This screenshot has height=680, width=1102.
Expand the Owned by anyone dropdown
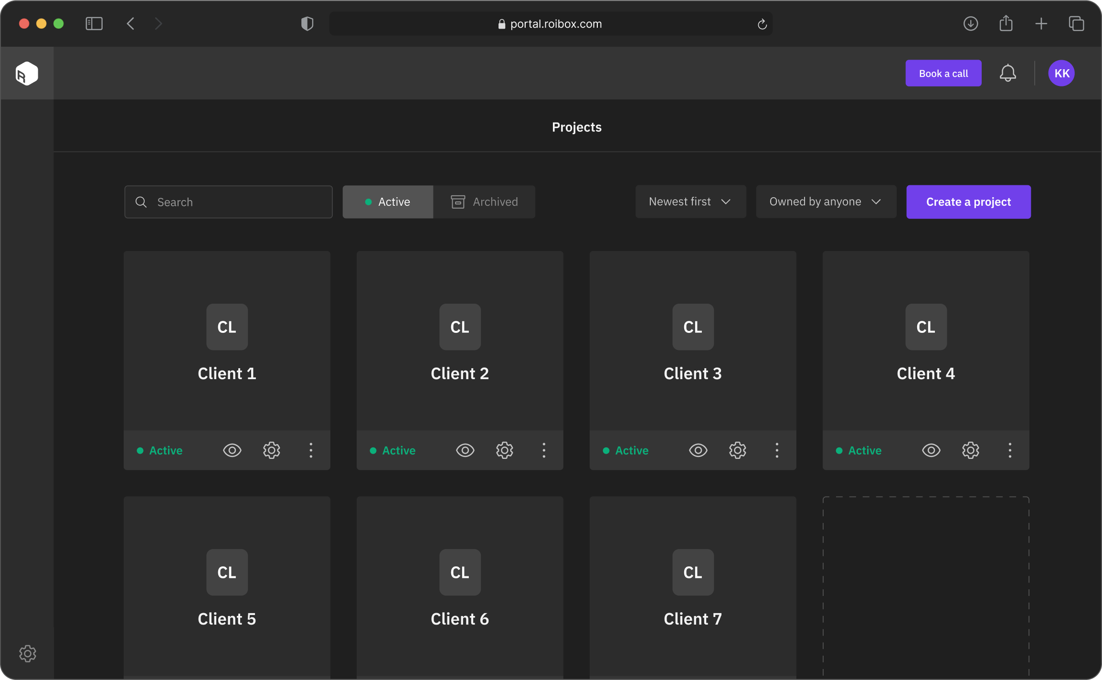826,202
